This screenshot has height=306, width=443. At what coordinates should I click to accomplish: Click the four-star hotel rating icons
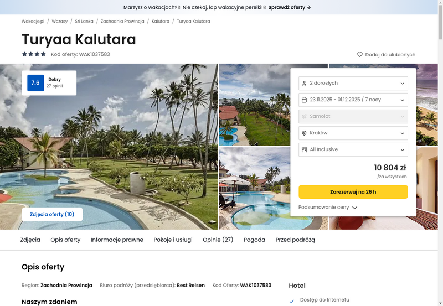(x=34, y=54)
